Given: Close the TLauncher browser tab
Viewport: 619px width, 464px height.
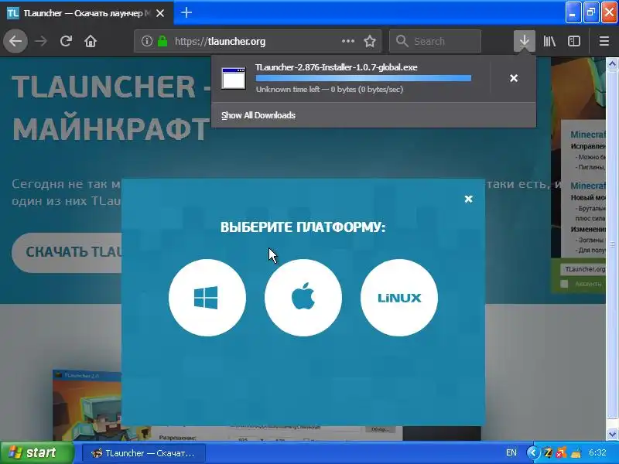Looking at the screenshot, I should [160, 13].
